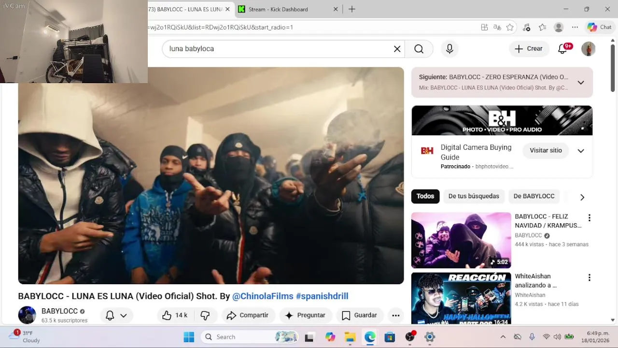Add page to favorites with star icon
The image size is (618, 348).
[510, 28]
